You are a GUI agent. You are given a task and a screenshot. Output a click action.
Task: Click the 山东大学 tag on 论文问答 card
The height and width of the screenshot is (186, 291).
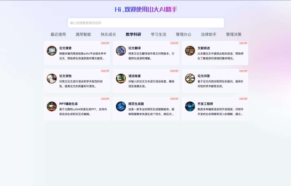tap(243, 71)
